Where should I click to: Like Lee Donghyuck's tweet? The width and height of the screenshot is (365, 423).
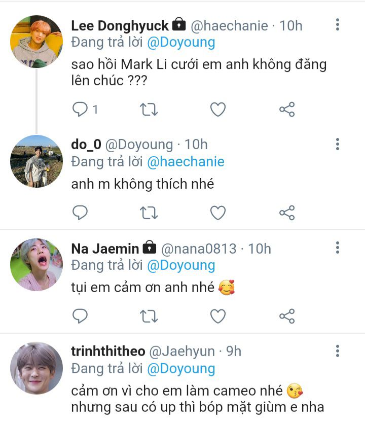click(218, 109)
